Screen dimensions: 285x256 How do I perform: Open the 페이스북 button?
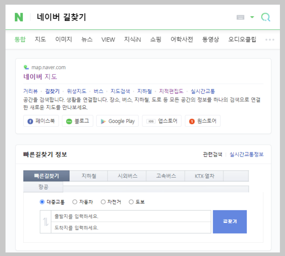point(41,121)
